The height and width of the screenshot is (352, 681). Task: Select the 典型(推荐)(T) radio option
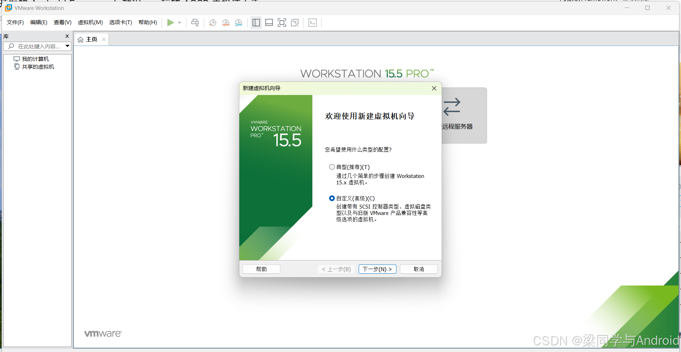(332, 167)
